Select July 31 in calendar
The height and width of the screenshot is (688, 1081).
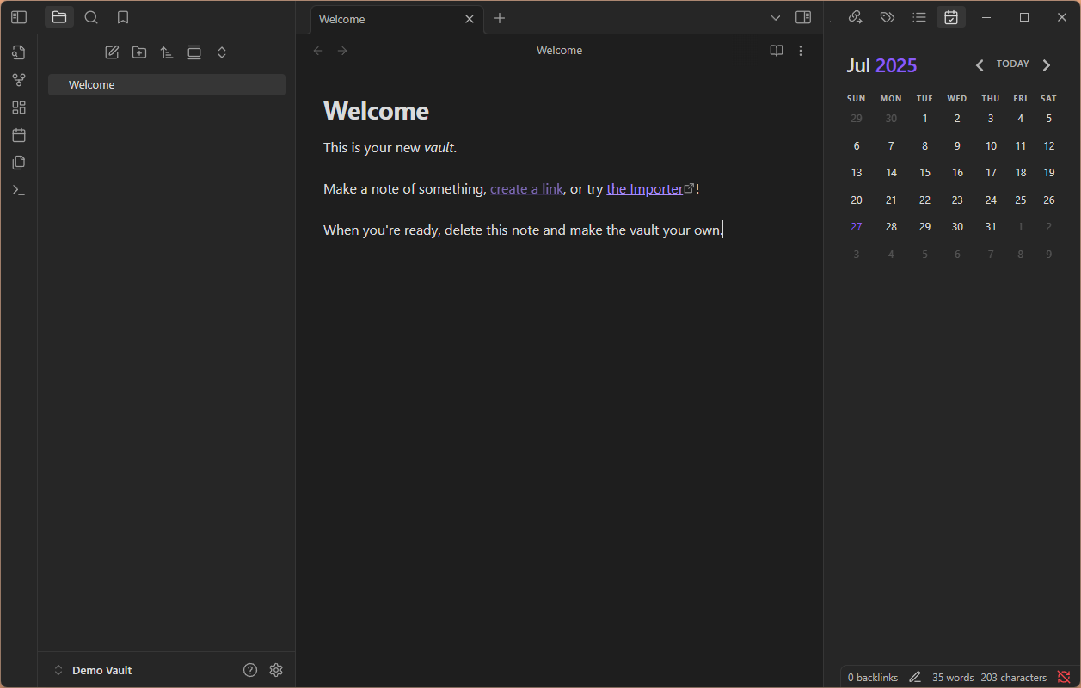991,227
